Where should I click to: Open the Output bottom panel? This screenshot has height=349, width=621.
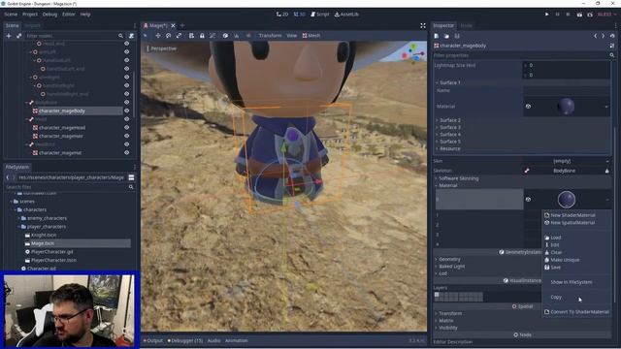(153, 340)
